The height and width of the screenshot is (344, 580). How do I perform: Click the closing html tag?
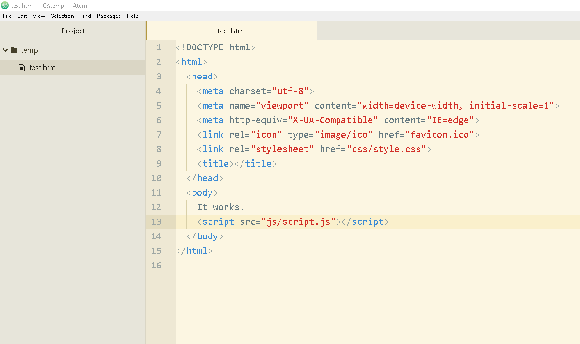click(x=194, y=251)
